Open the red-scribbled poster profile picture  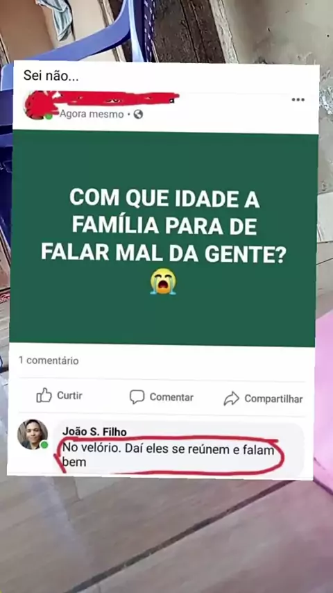point(36,105)
